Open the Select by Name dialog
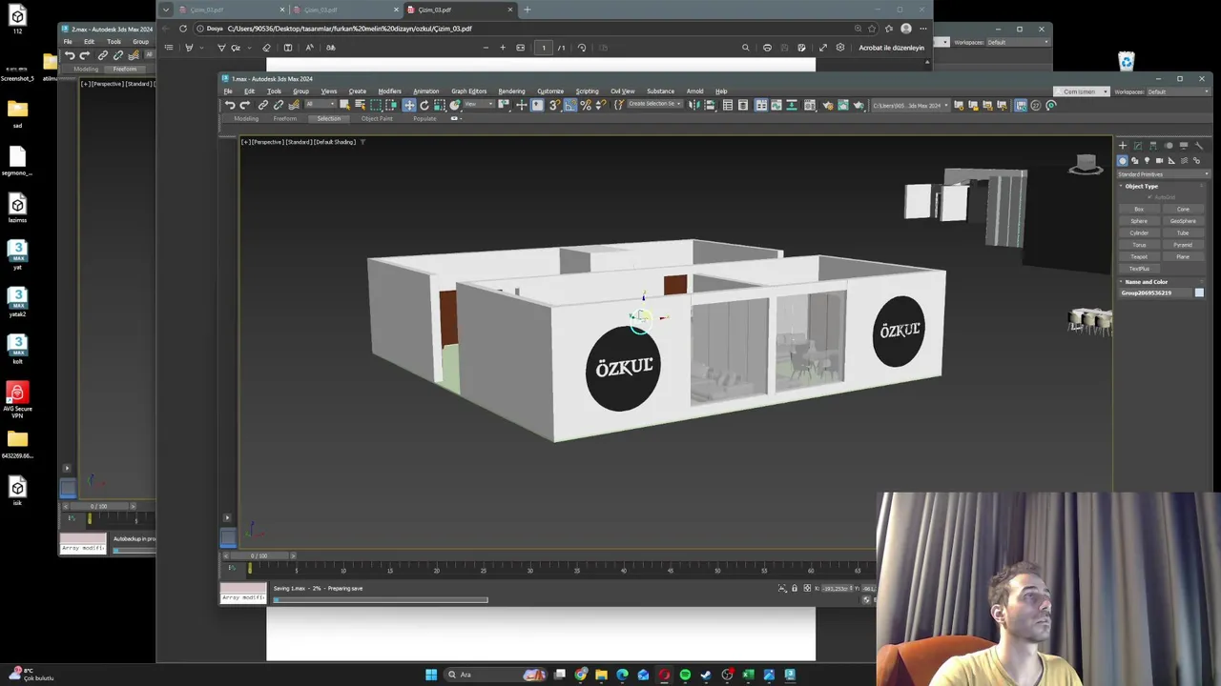 coord(361,105)
